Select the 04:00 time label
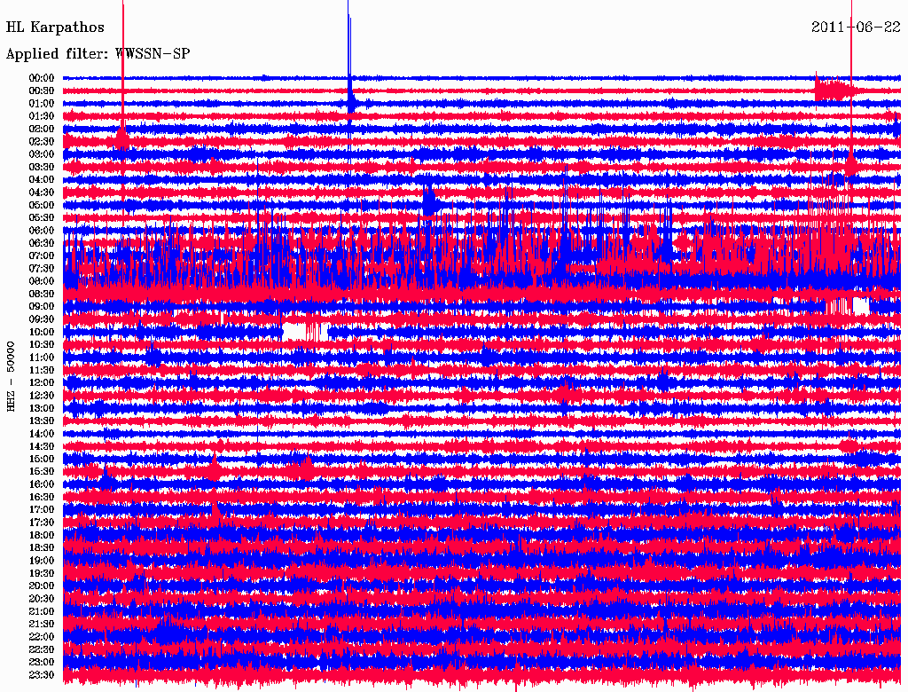908x692 pixels. [x=42, y=180]
